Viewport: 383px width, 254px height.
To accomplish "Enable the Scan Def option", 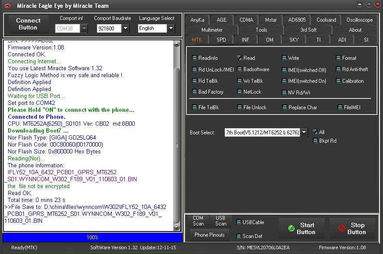I will (x=239, y=236).
